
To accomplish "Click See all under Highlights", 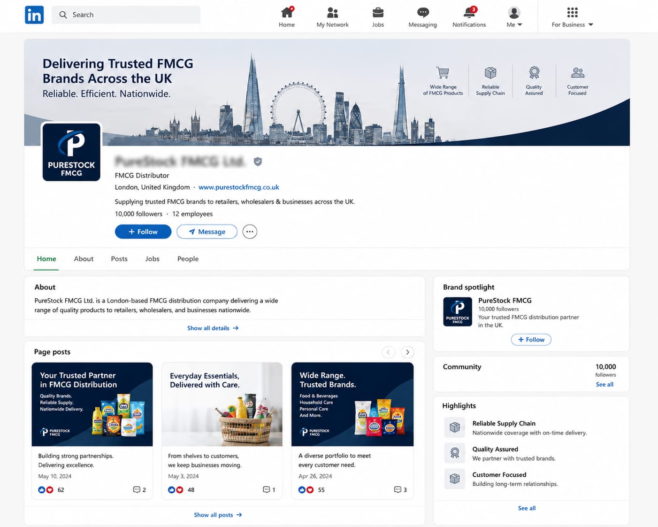I will click(527, 508).
